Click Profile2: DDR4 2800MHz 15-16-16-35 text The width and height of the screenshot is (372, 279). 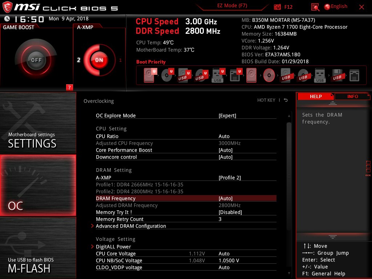point(139,191)
